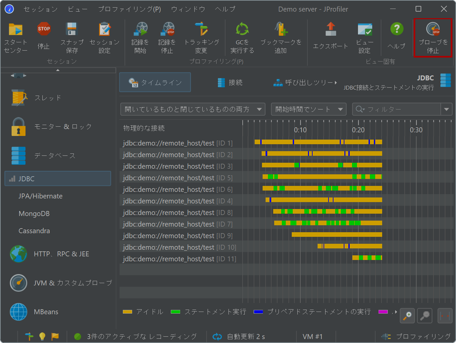
Task: Select connection row with ID 9
Action: pyautogui.click(x=286, y=236)
